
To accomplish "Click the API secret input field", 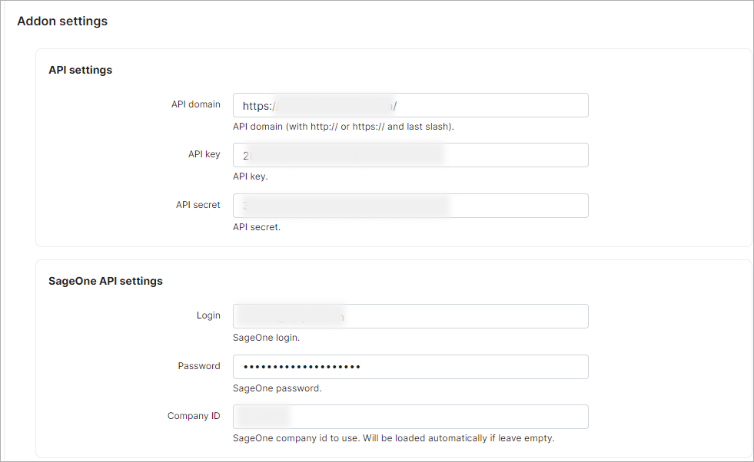I will [x=411, y=205].
